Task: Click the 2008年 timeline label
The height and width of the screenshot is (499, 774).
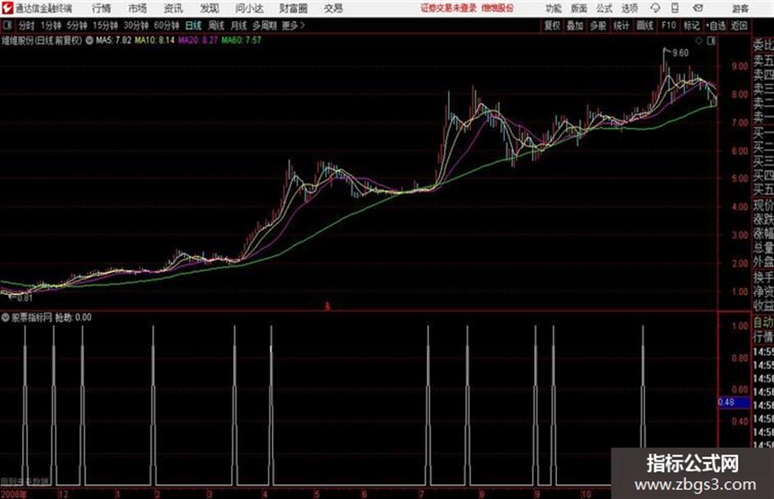Action: tap(14, 494)
